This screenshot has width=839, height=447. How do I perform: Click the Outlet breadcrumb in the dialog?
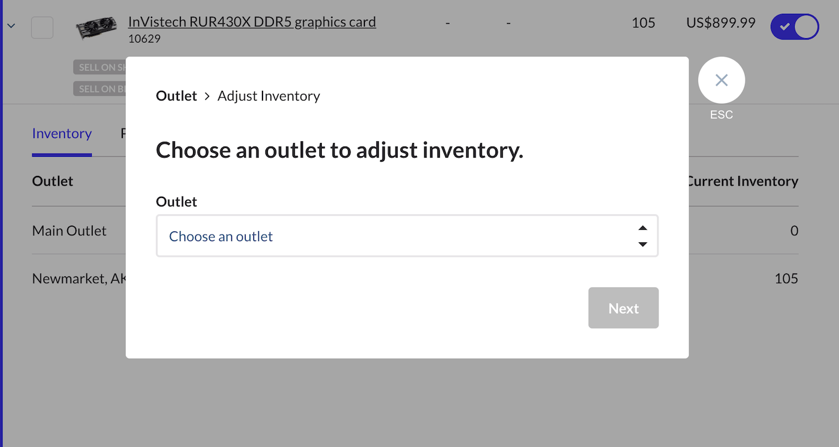pyautogui.click(x=176, y=96)
